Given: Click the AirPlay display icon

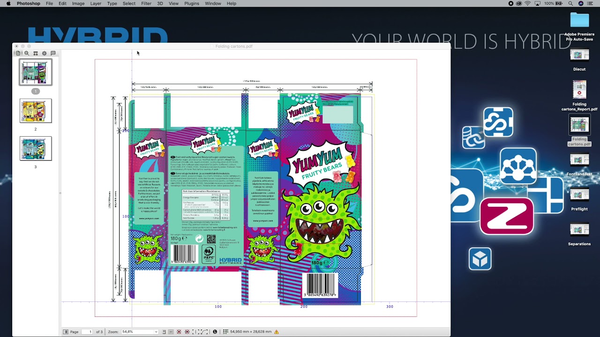Looking at the screenshot, I should (x=537, y=3).
